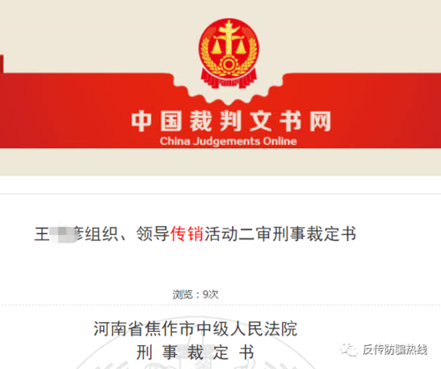Click the WeChat logo watermark icon
441x369 pixels.
(349, 350)
